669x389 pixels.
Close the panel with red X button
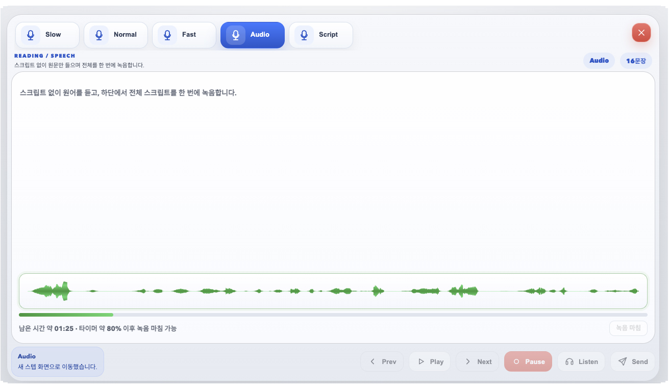641,33
